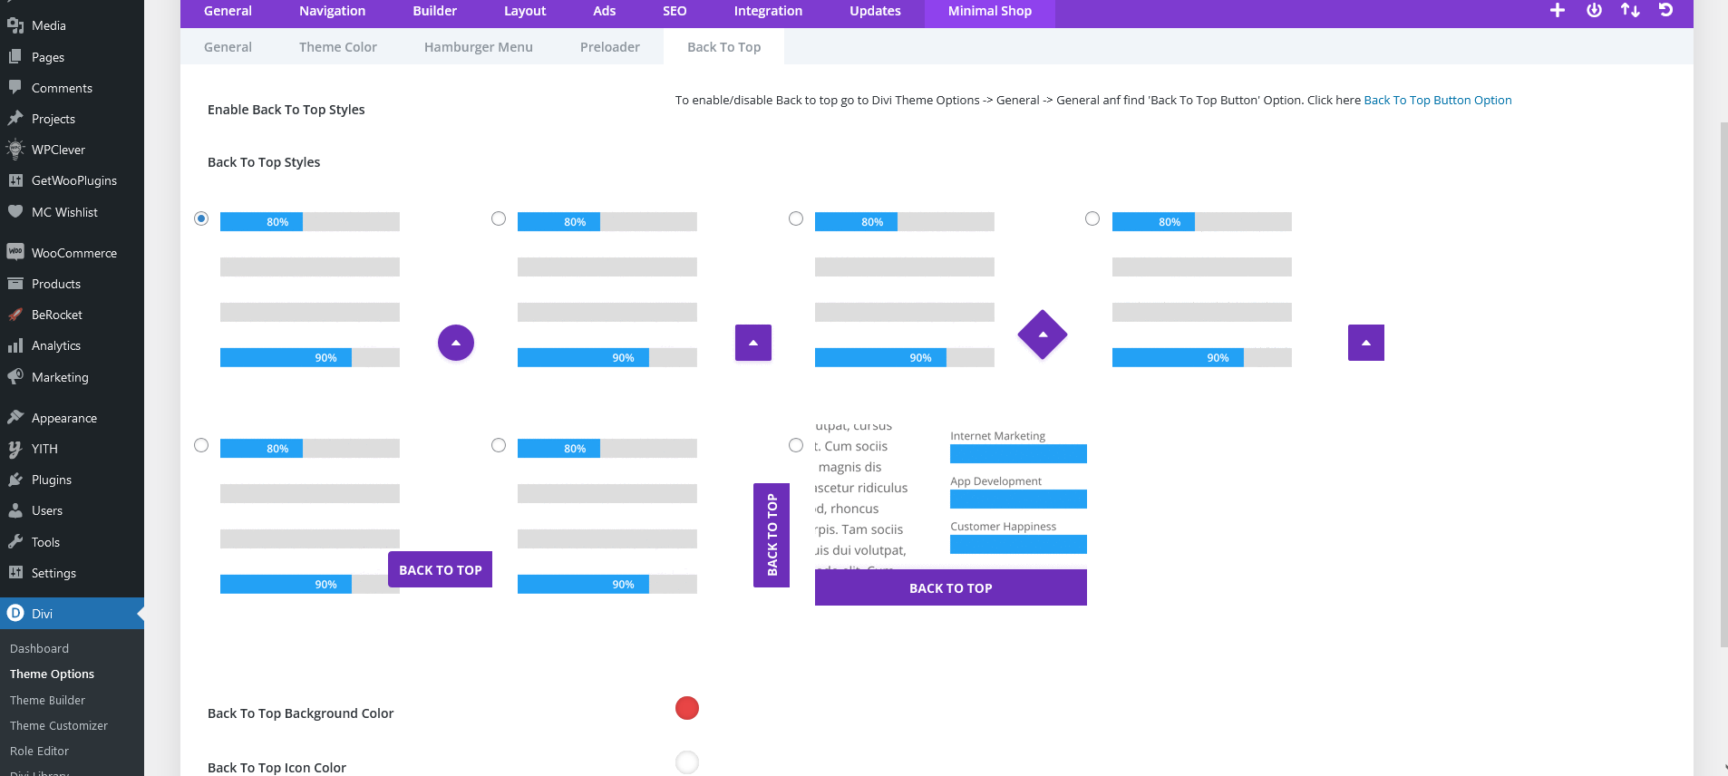Click the Settings sidebar icon
1728x776 pixels.
point(15,572)
